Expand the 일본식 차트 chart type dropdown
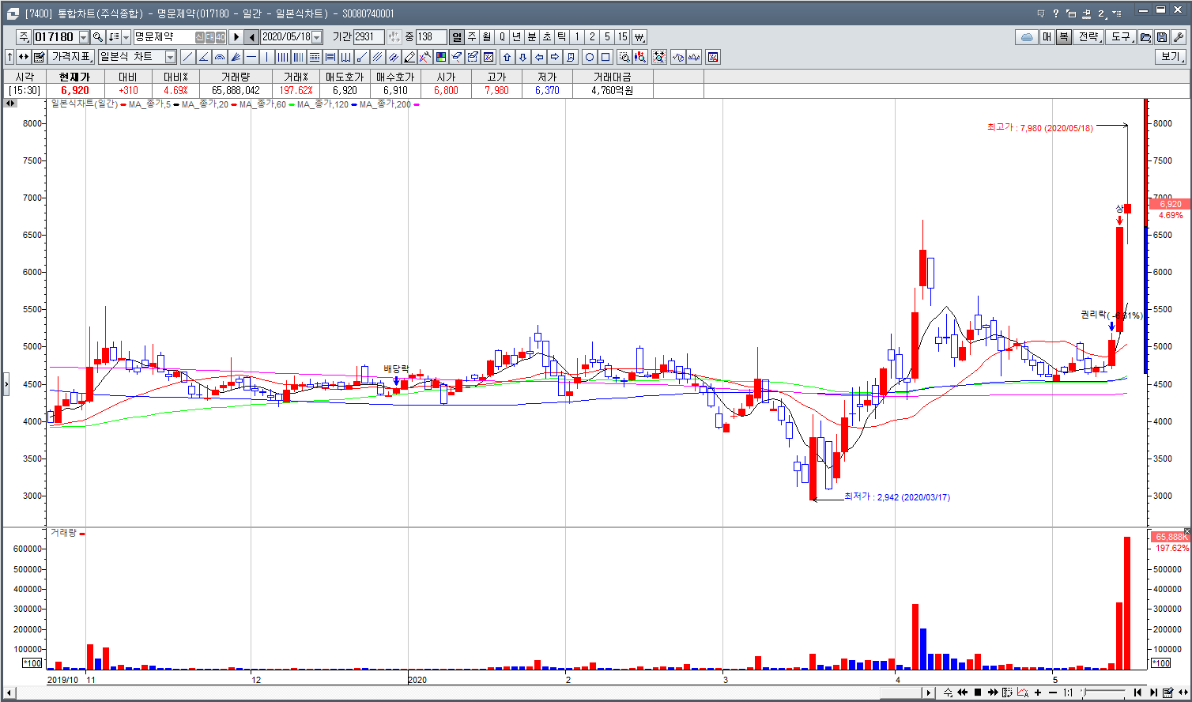The height and width of the screenshot is (702, 1192). (170, 57)
